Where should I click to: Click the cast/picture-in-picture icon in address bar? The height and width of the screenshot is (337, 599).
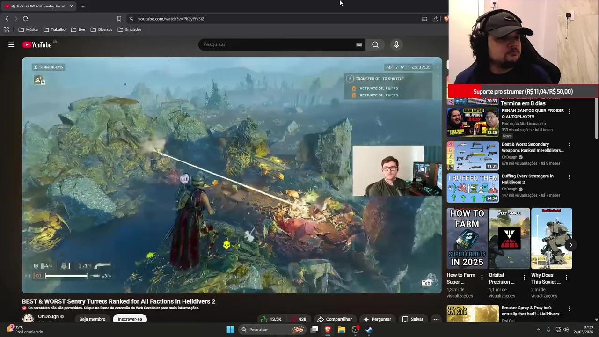coord(424,19)
